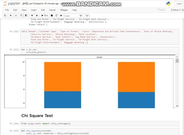Restart kernel and run all icon
The width and height of the screenshot is (184, 135).
point(61,15)
